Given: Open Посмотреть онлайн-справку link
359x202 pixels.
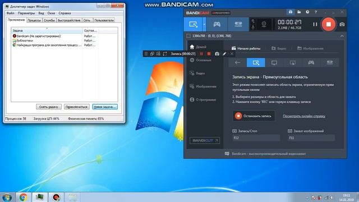Looking at the screenshot, I should (304, 116).
